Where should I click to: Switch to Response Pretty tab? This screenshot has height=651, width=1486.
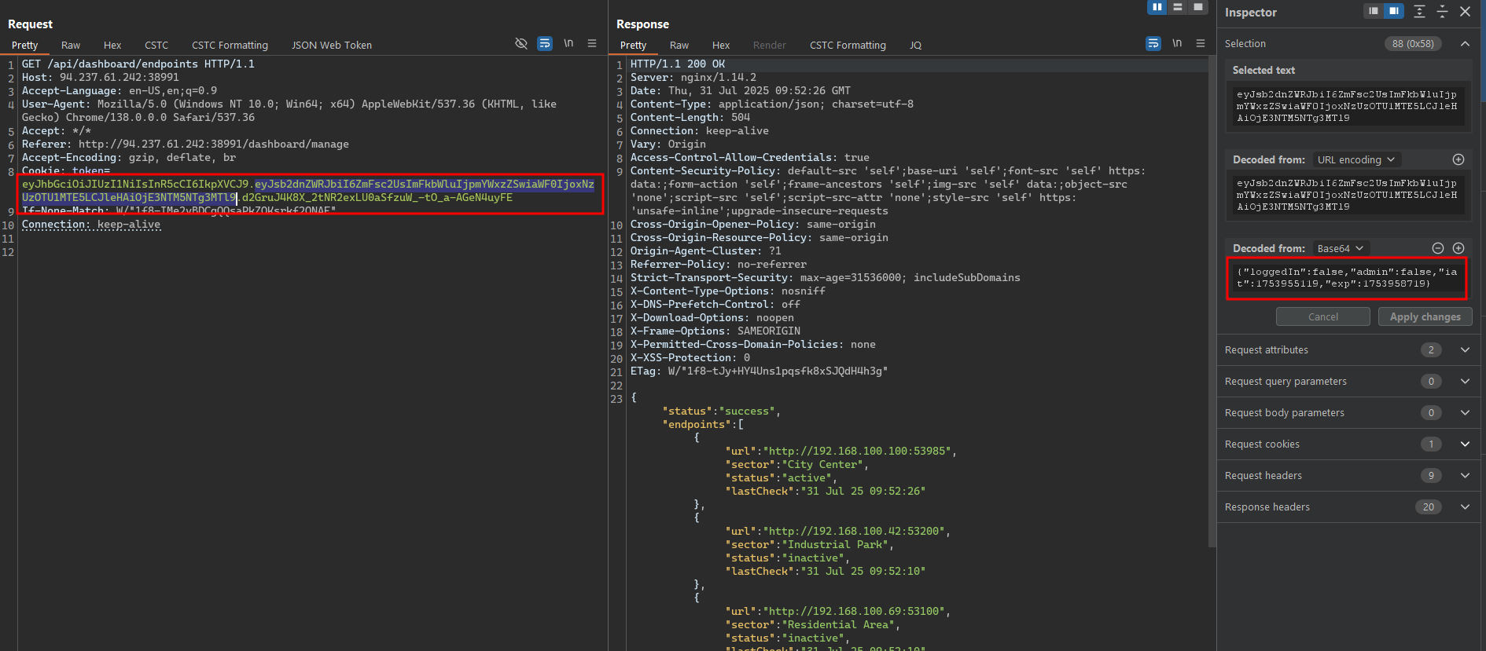click(633, 46)
